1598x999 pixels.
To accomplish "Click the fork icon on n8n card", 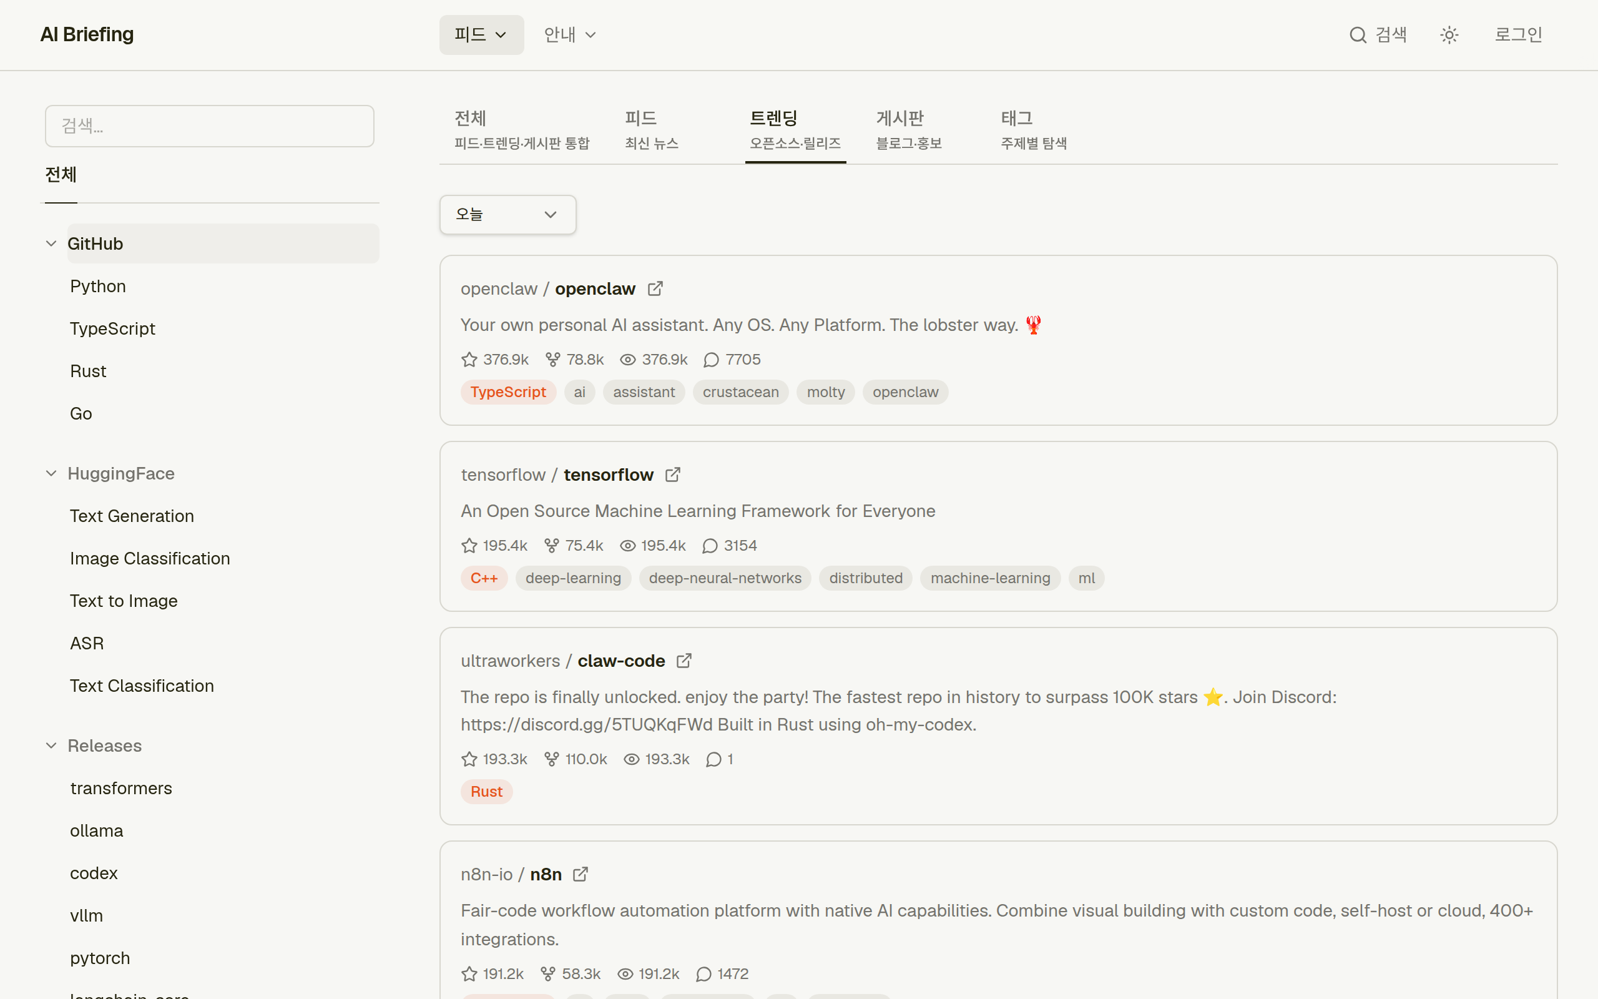I will [x=548, y=974].
